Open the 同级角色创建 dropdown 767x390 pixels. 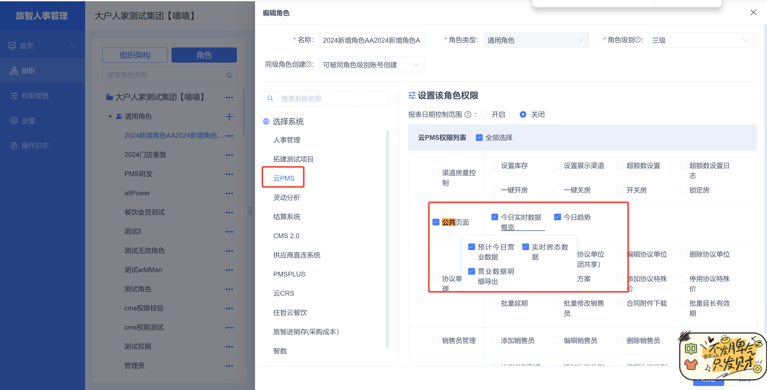click(x=371, y=64)
